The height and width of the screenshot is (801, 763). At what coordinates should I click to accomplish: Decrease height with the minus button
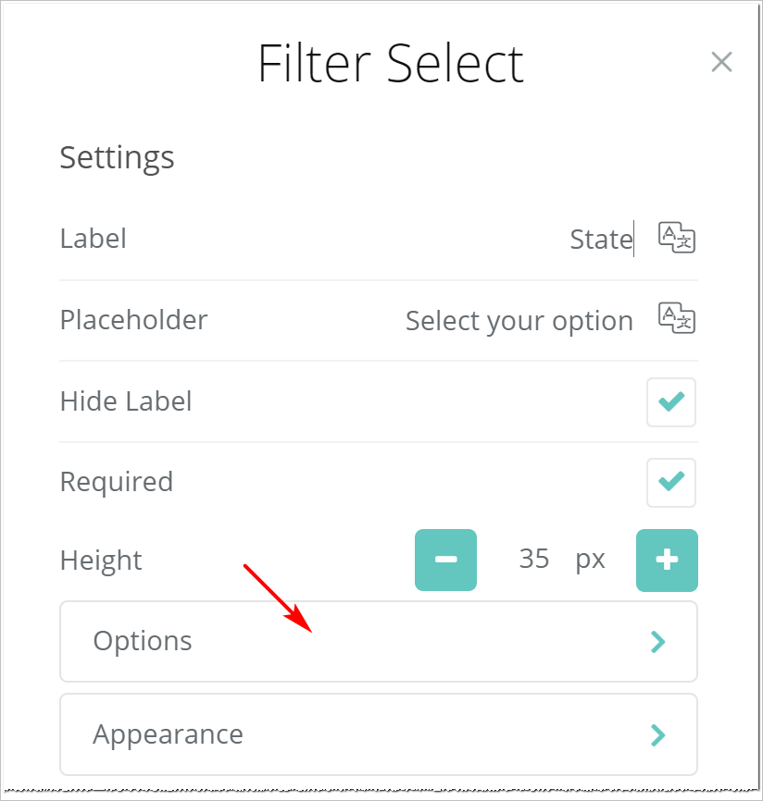point(445,560)
